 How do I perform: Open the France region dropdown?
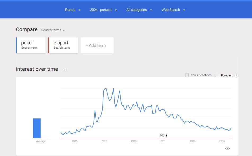(73, 10)
